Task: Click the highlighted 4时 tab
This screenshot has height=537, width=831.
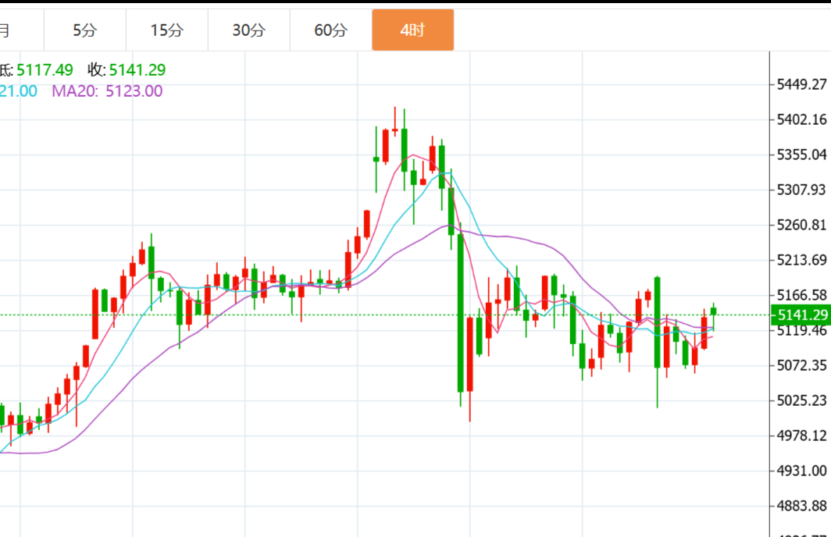Action: (x=412, y=30)
